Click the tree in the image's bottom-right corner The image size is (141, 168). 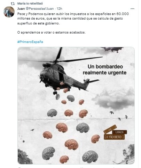[x=129, y=151]
